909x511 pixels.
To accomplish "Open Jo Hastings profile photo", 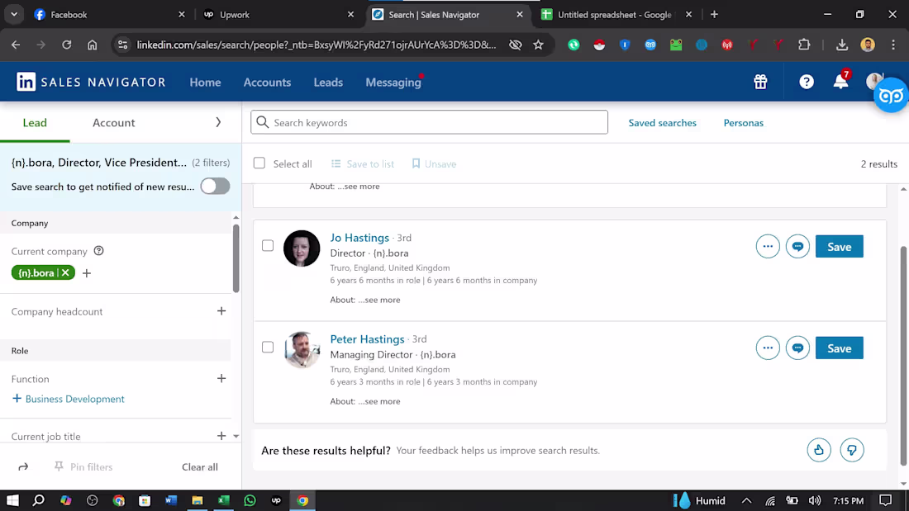I will tap(302, 248).
